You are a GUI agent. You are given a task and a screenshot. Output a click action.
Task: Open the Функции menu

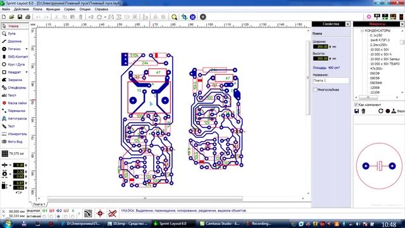click(x=53, y=9)
